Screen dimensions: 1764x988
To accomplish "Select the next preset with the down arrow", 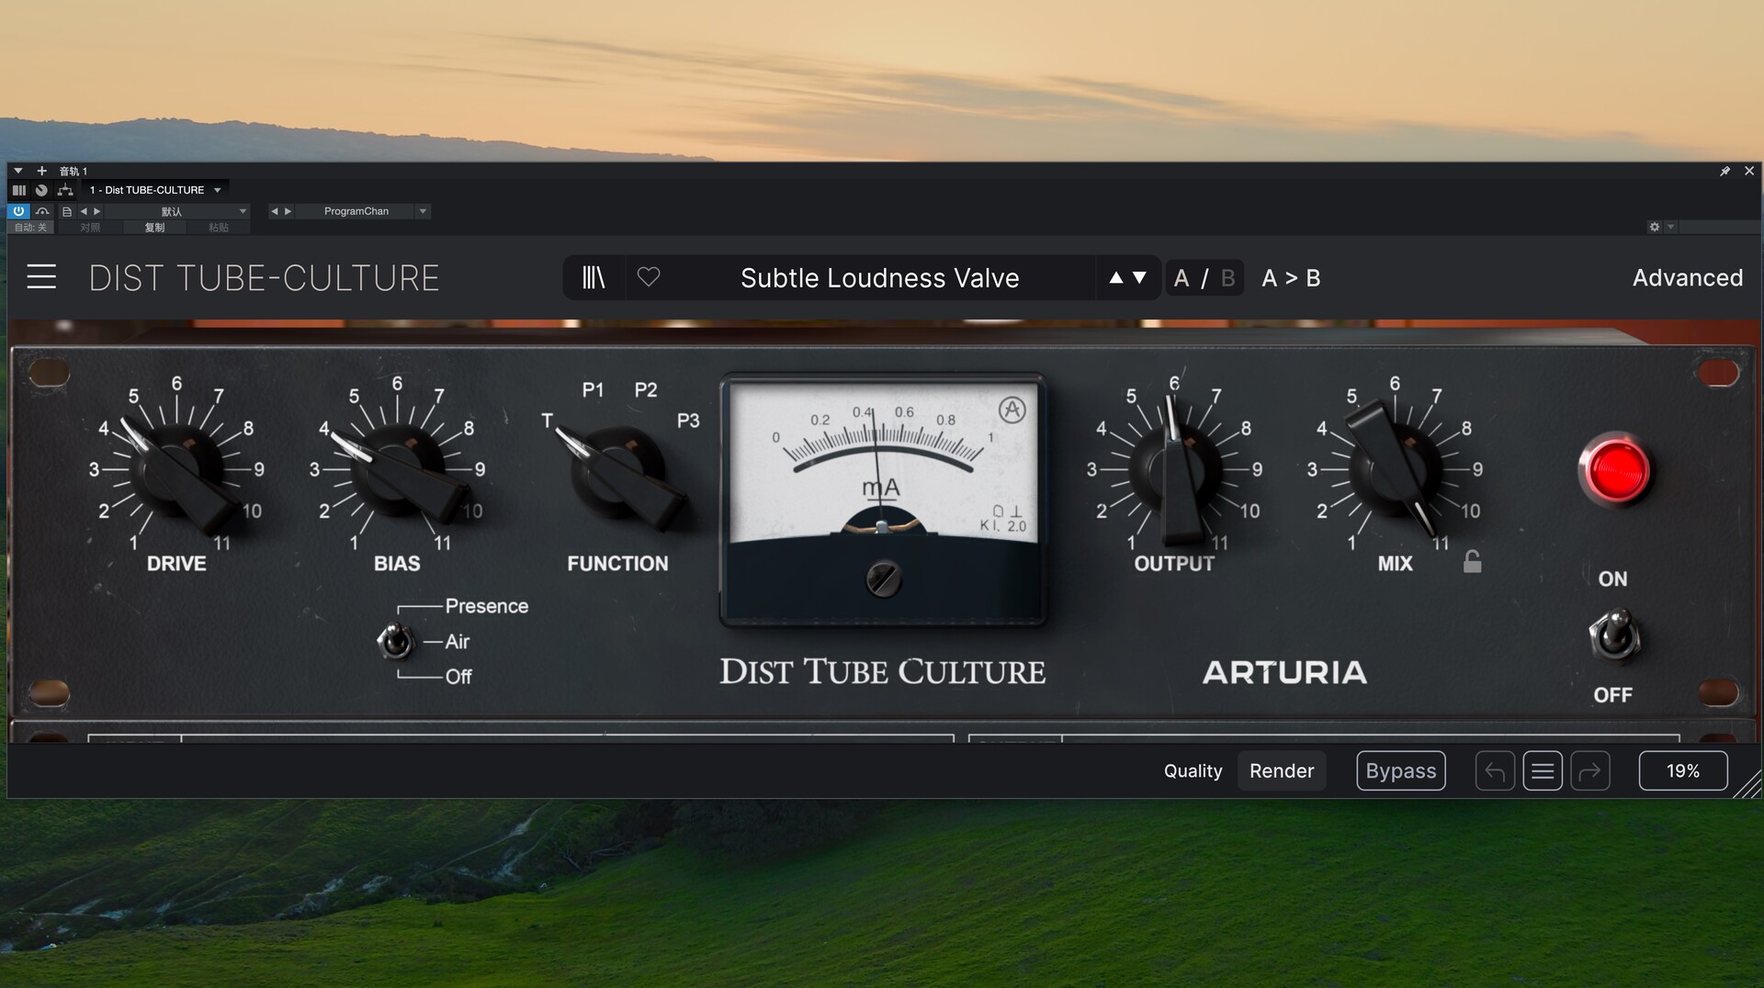I will (x=1140, y=277).
